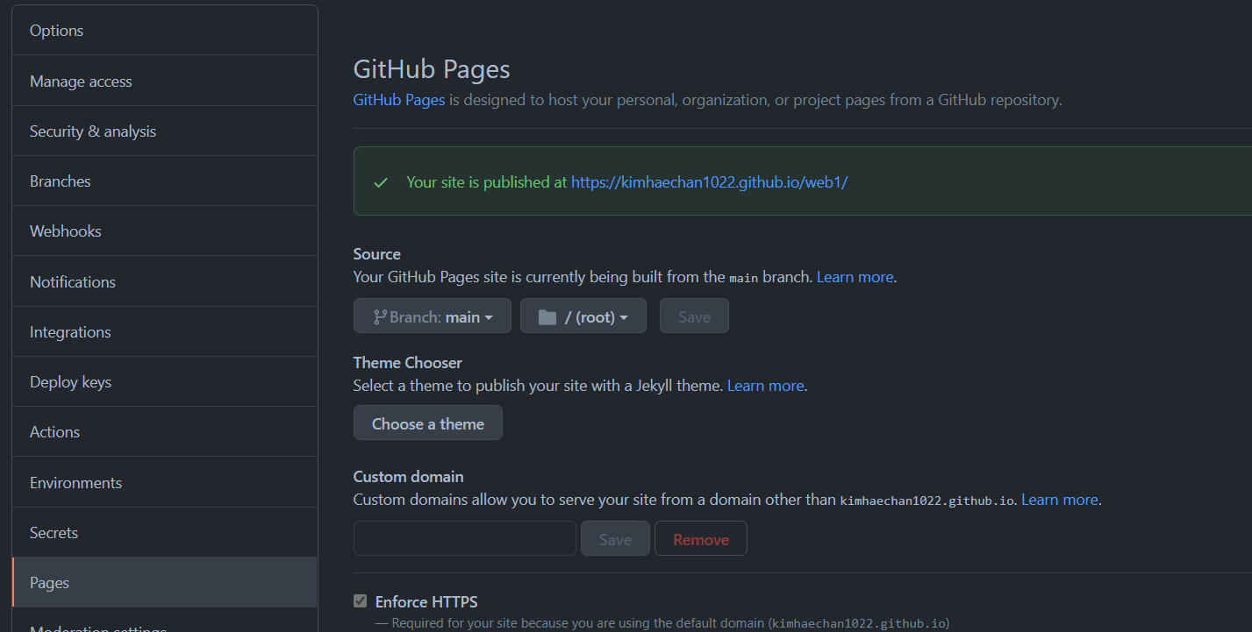Click the Save button next to custom domain field
Viewport: 1252px width, 632px height.
coord(615,539)
